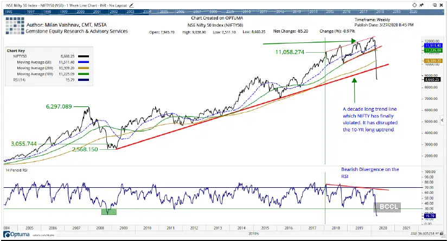448x241 pixels.
Task: Click the Gemstone Equity grid logo
Action: coord(15,27)
